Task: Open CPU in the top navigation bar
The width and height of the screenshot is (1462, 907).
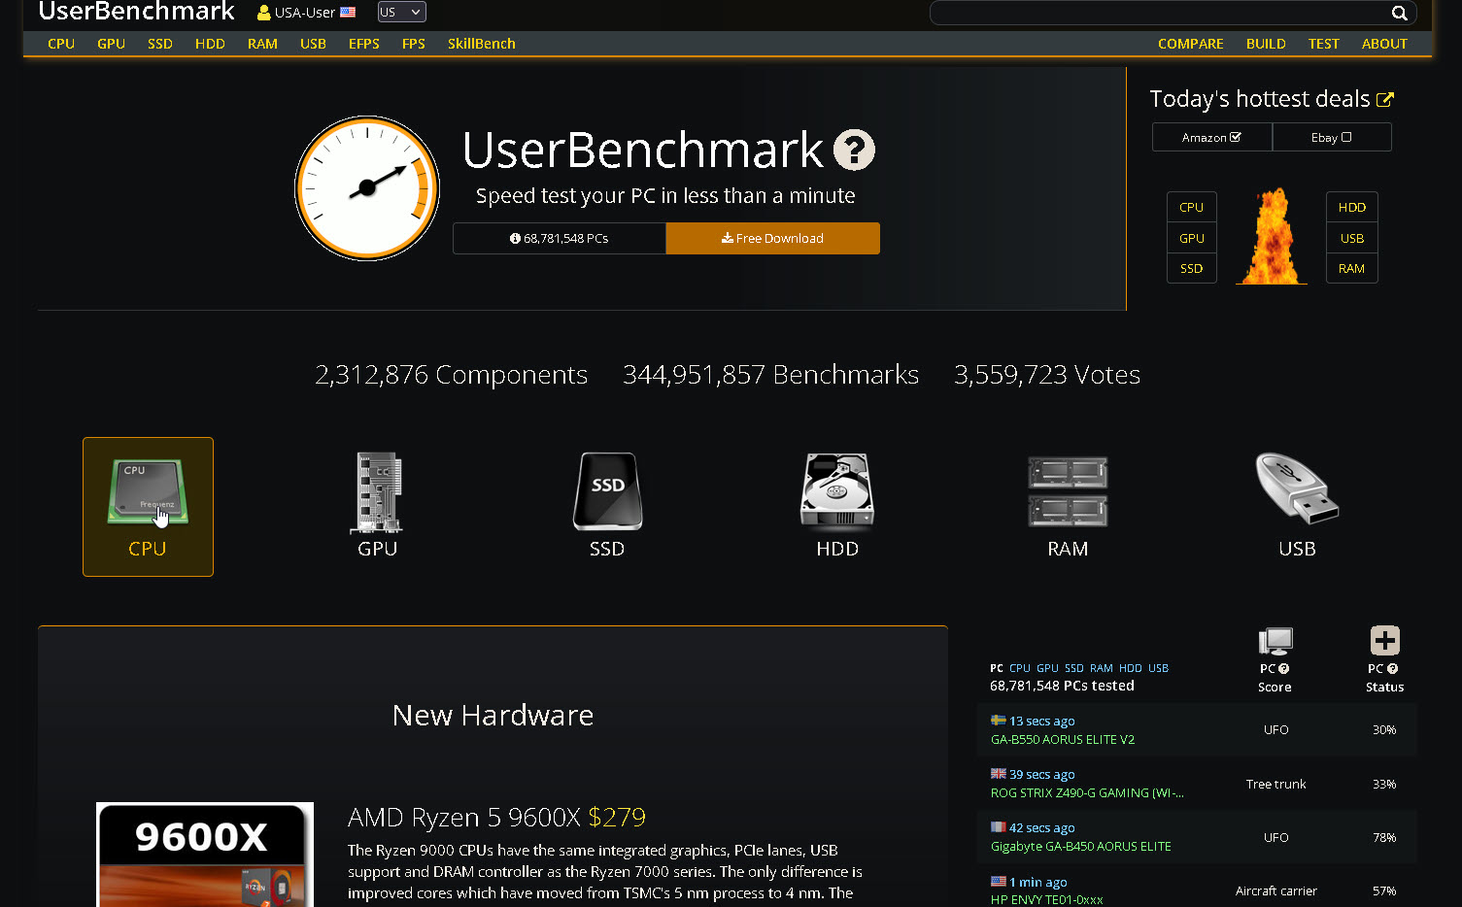Action: [61, 44]
